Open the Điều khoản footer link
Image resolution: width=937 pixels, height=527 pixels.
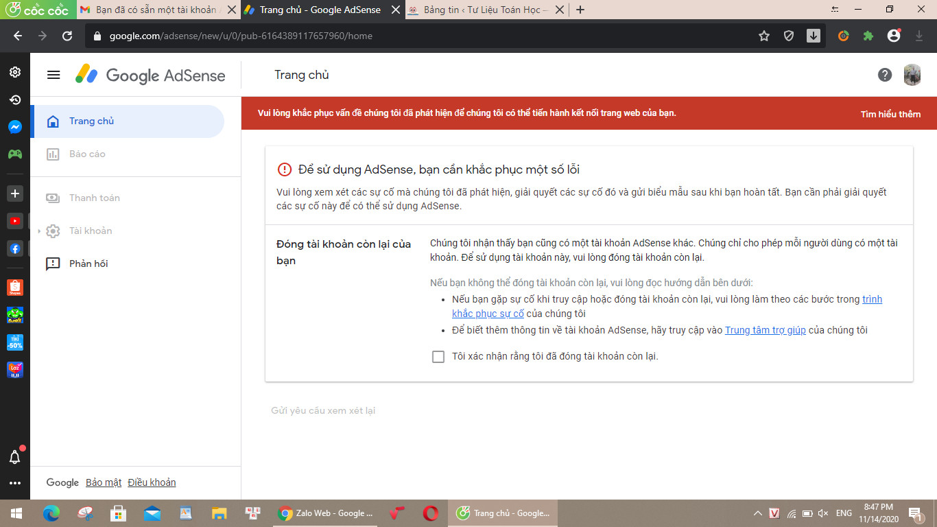tap(152, 482)
